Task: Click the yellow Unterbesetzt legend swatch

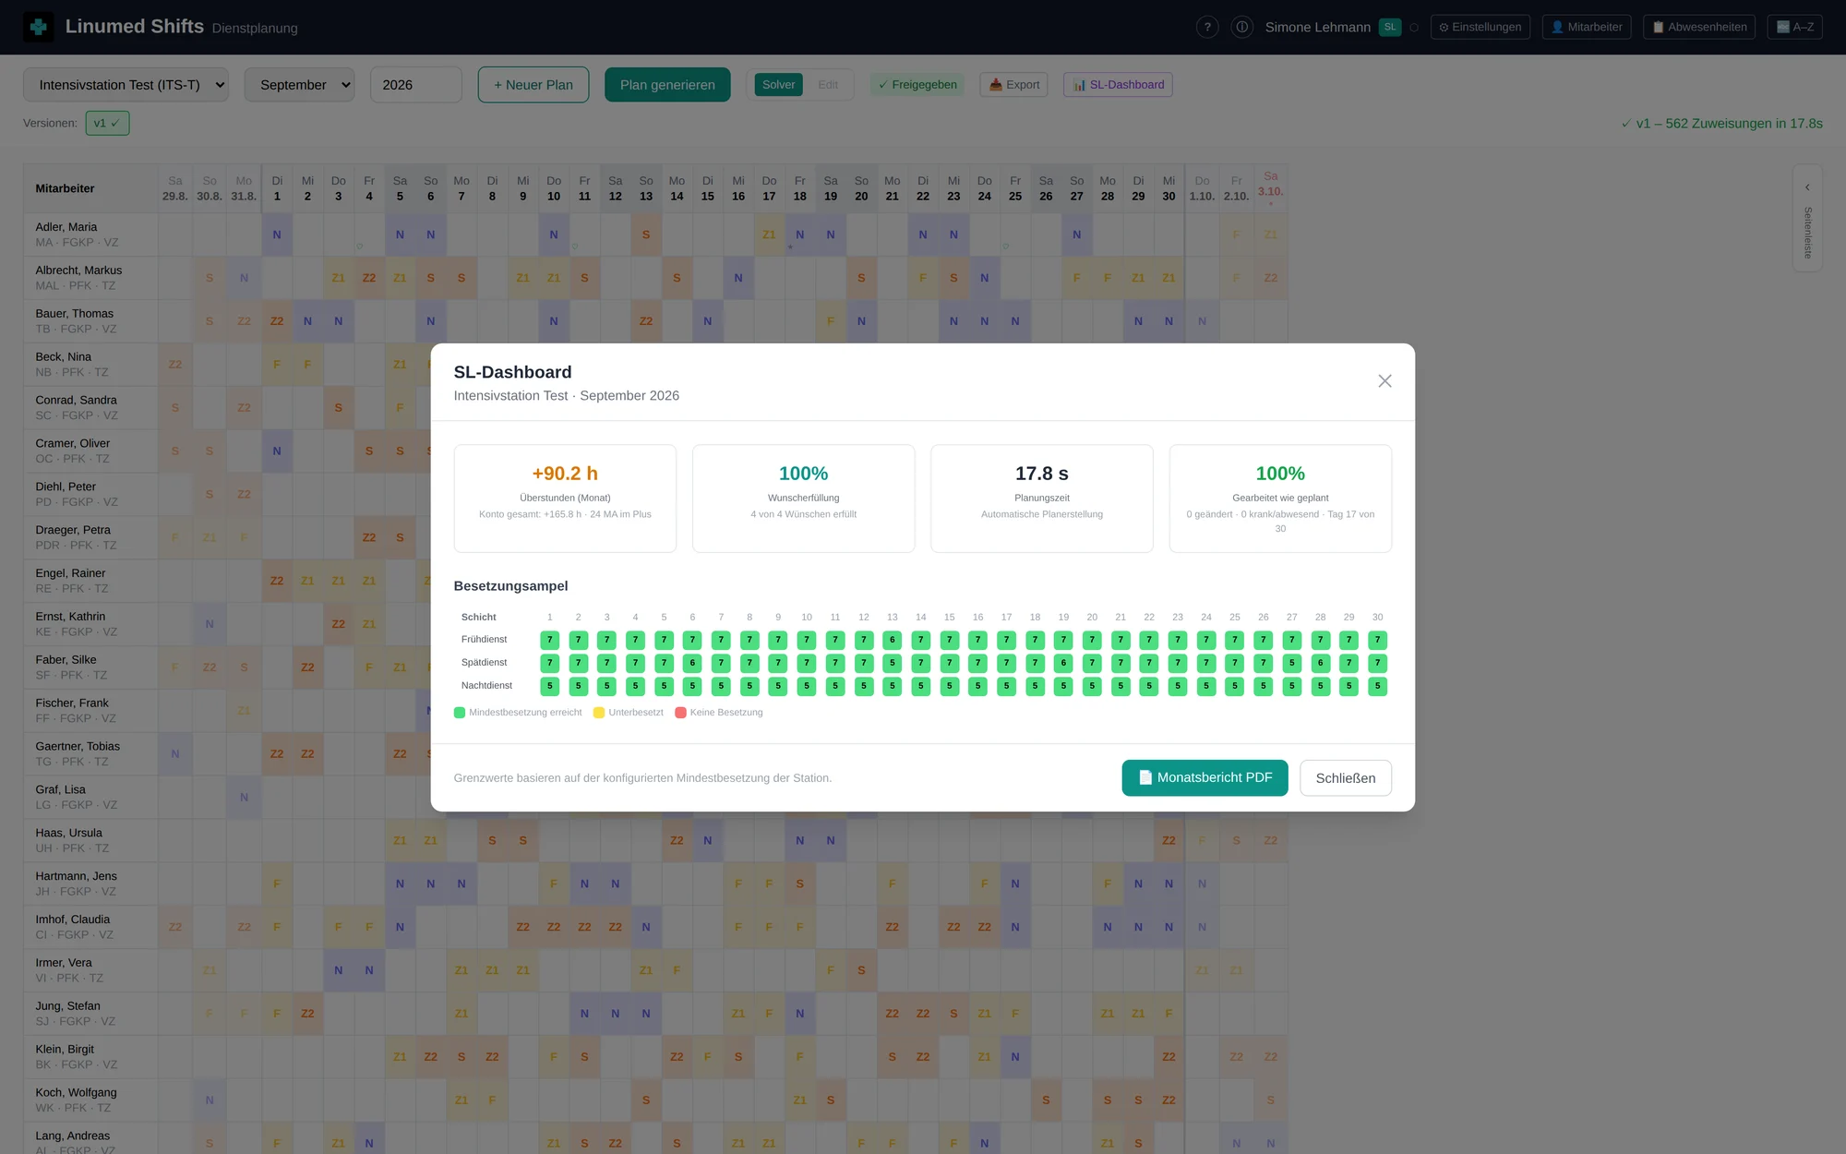Action: click(599, 713)
